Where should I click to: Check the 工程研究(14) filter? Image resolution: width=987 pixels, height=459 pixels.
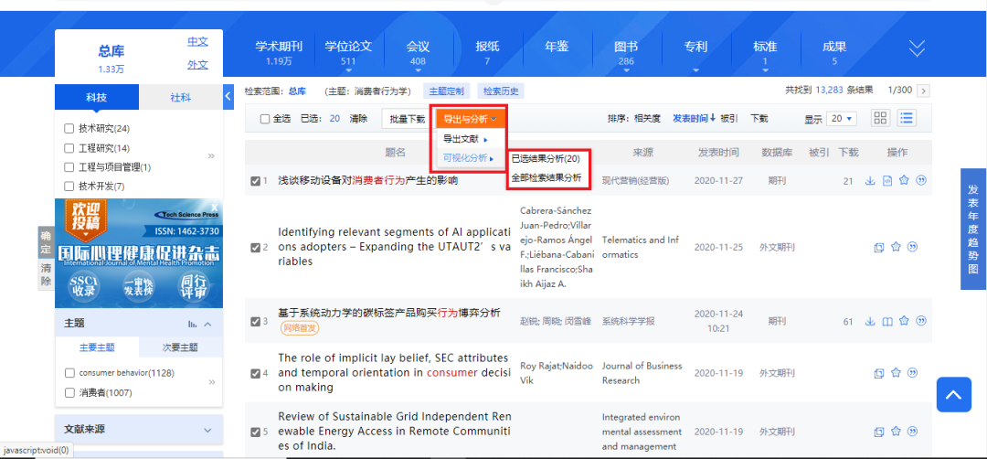(x=69, y=149)
